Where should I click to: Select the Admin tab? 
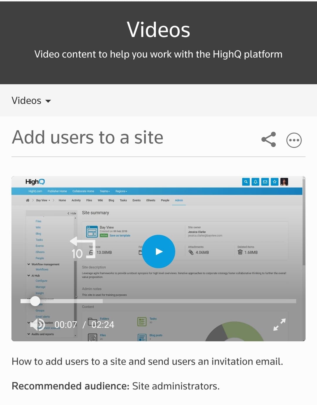pos(179,200)
